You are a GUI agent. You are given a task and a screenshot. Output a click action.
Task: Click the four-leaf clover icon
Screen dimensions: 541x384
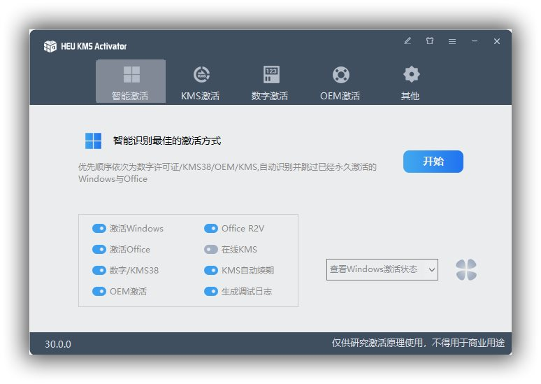(x=466, y=270)
